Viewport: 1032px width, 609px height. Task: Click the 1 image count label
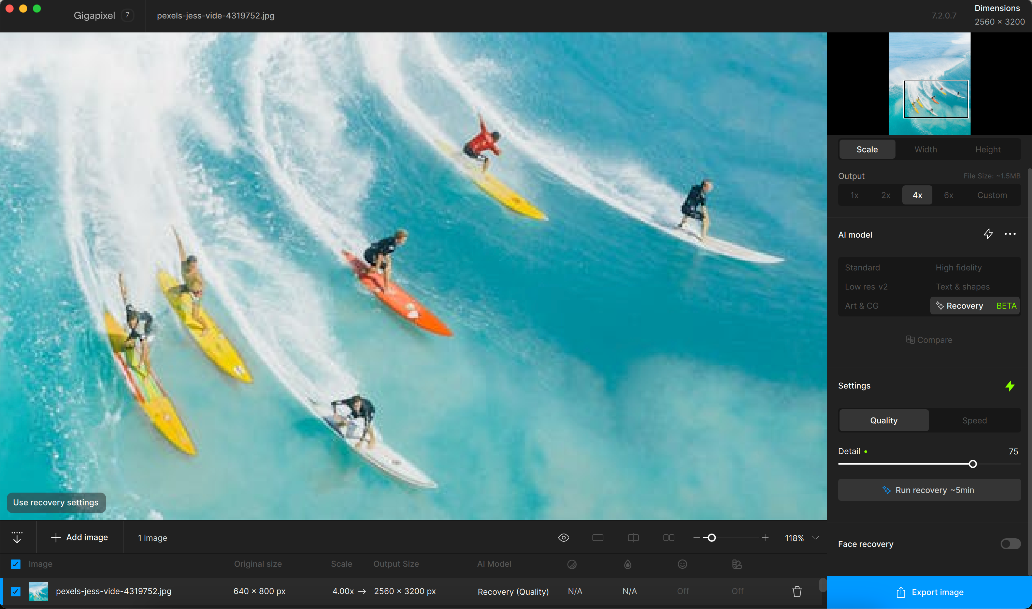click(x=153, y=538)
